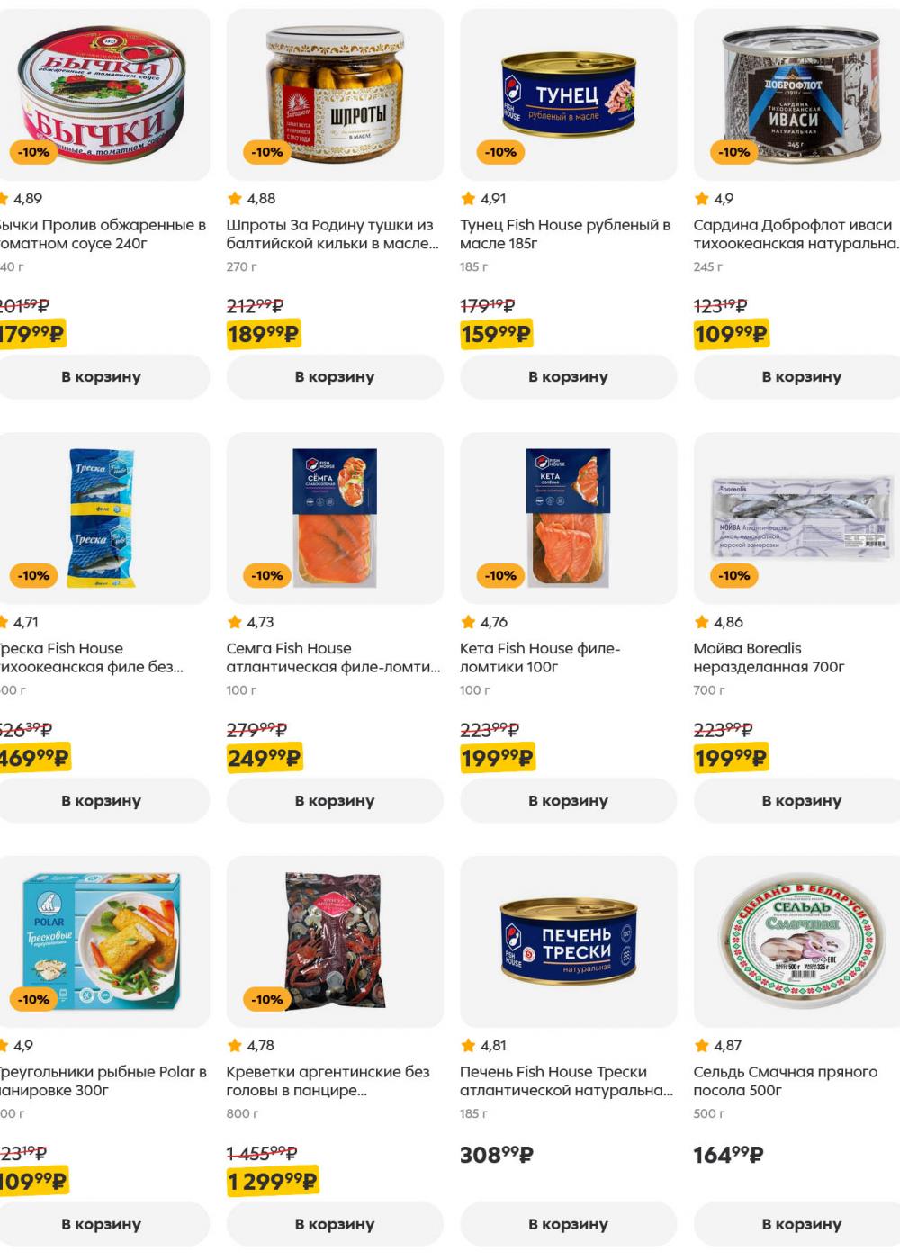900x1260 pixels.
Task: Open Кета Fish House филе-ломтики title link
Action: point(540,658)
